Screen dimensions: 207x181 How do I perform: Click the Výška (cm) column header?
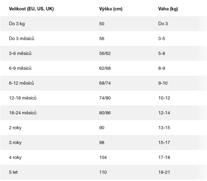tap(111, 9)
